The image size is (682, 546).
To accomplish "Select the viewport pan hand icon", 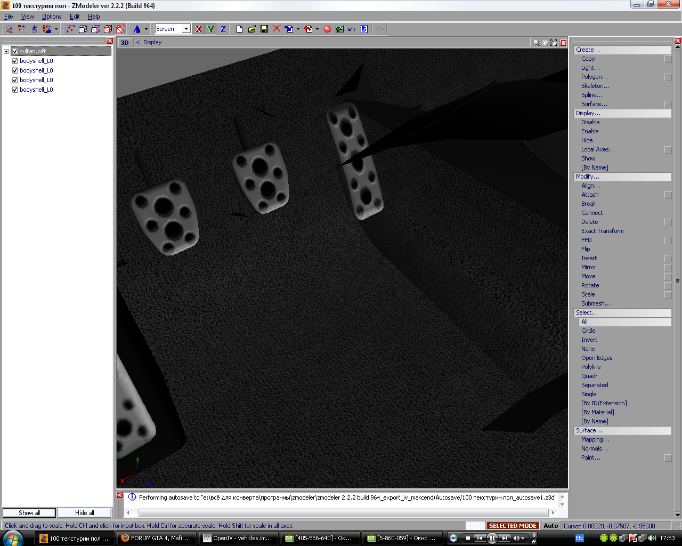I will pos(545,43).
